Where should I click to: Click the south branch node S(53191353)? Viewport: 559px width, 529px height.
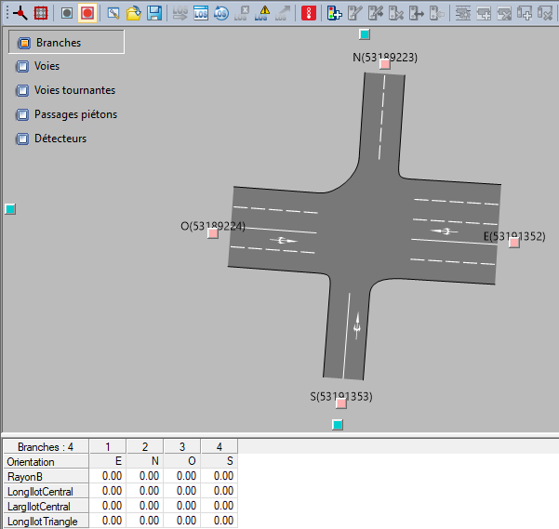(341, 403)
